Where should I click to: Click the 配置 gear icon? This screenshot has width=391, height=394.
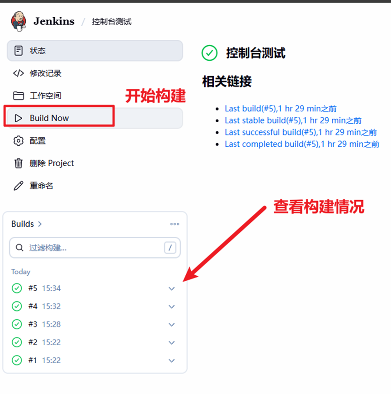pyautogui.click(x=19, y=141)
